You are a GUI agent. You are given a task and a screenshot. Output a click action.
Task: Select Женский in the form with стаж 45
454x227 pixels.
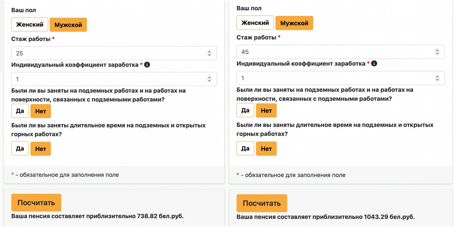pyautogui.click(x=255, y=23)
